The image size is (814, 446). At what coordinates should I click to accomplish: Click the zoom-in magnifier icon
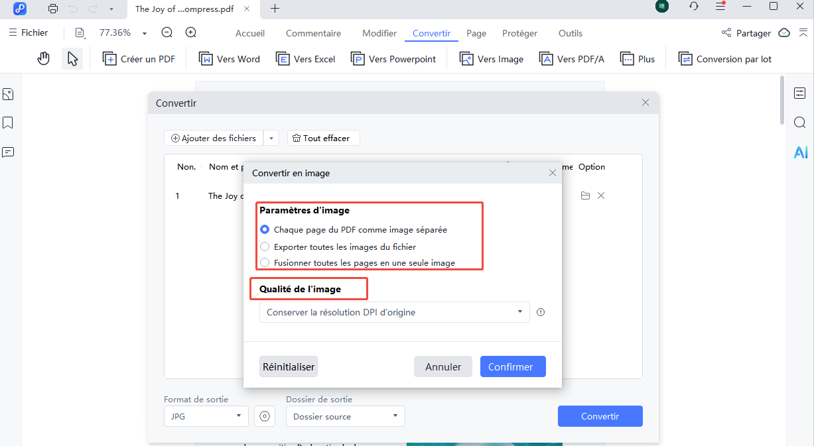coord(191,32)
